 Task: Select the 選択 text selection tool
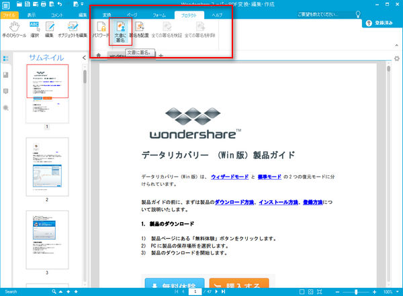coord(34,30)
